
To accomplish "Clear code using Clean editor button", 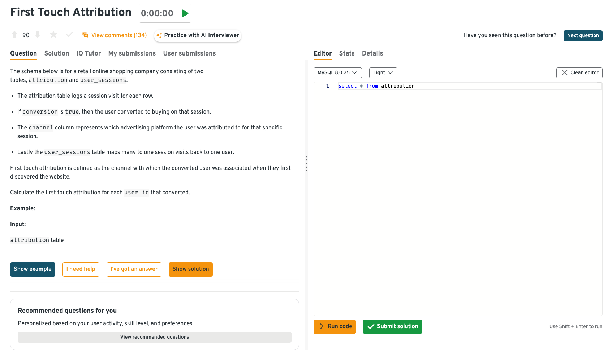I will [579, 72].
